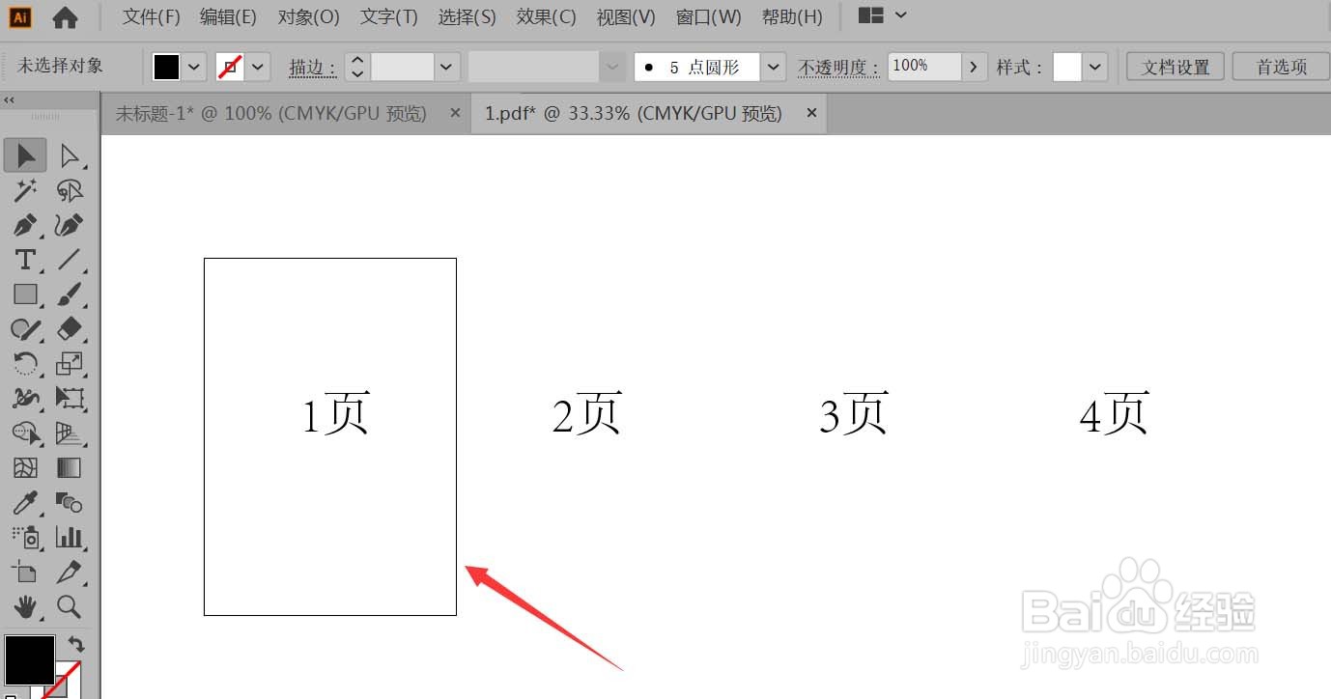Select the Type tool

click(x=25, y=260)
